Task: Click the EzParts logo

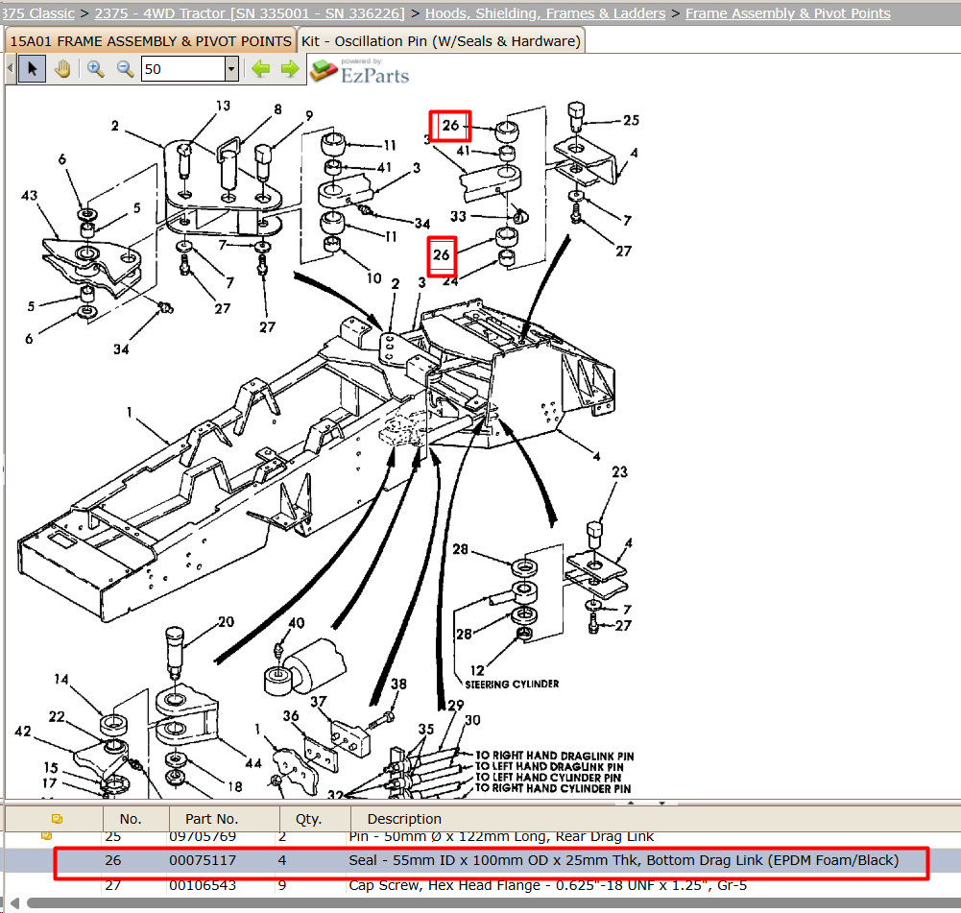Action: click(x=360, y=71)
